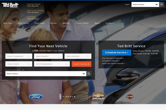Viewport: 166px width, 110px height.
Task: Click the header search magnifier icon
Action: [162, 4]
